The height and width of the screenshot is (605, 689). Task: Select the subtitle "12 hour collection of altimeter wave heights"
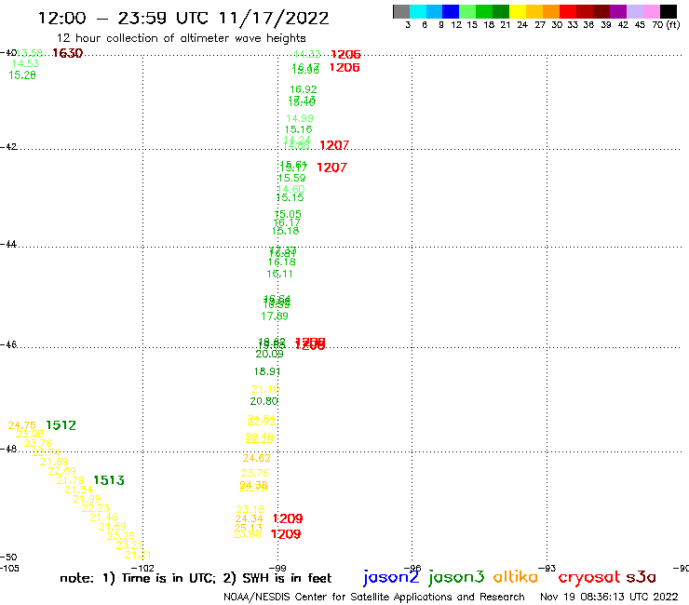(x=181, y=38)
